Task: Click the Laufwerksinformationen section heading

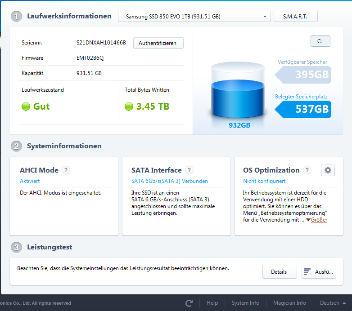Action: tap(69, 16)
